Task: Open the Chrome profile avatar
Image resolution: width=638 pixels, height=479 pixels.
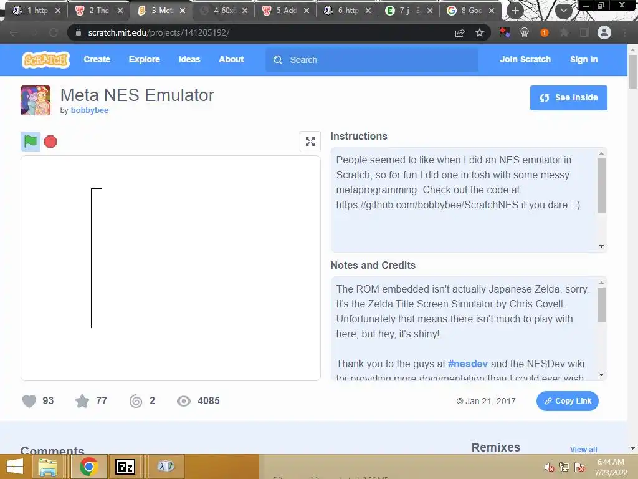Action: click(604, 32)
